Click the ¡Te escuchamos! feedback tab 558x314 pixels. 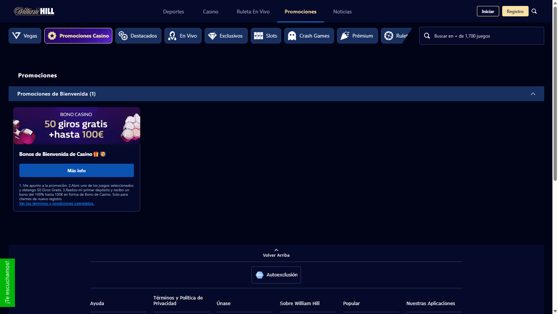pos(7,283)
